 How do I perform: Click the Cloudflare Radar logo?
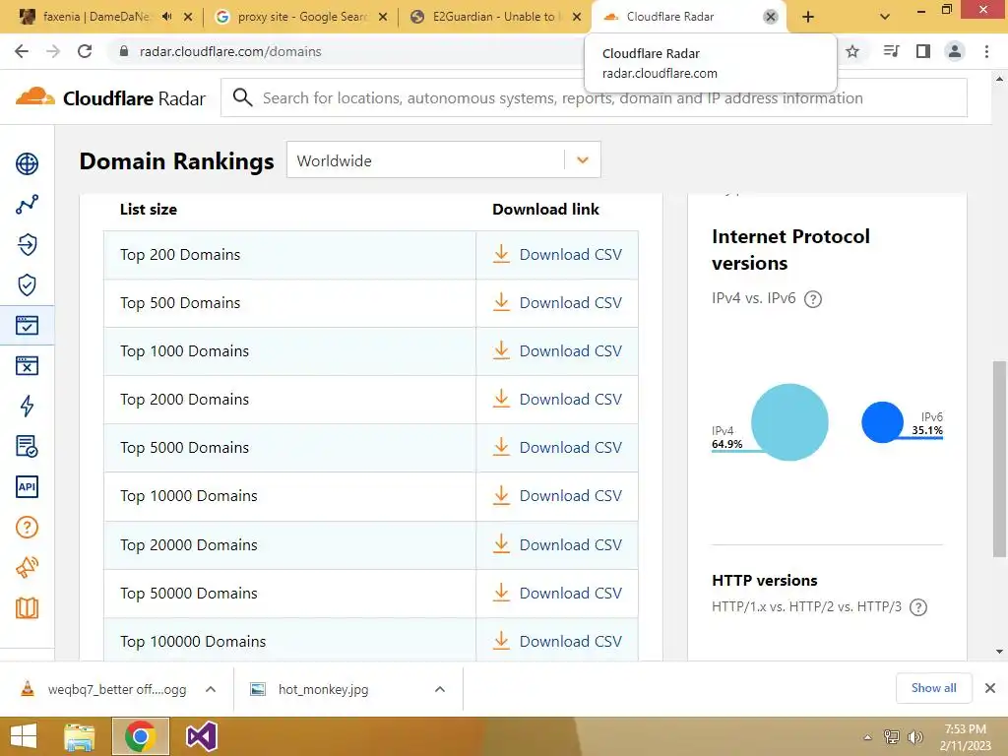click(110, 97)
